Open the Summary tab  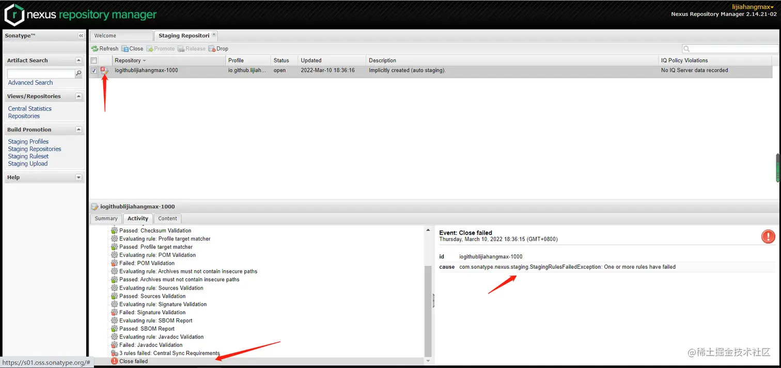pyautogui.click(x=106, y=219)
